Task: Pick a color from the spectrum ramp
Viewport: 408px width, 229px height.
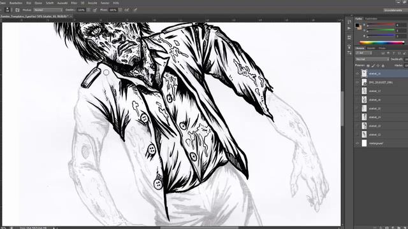Action: point(382,43)
